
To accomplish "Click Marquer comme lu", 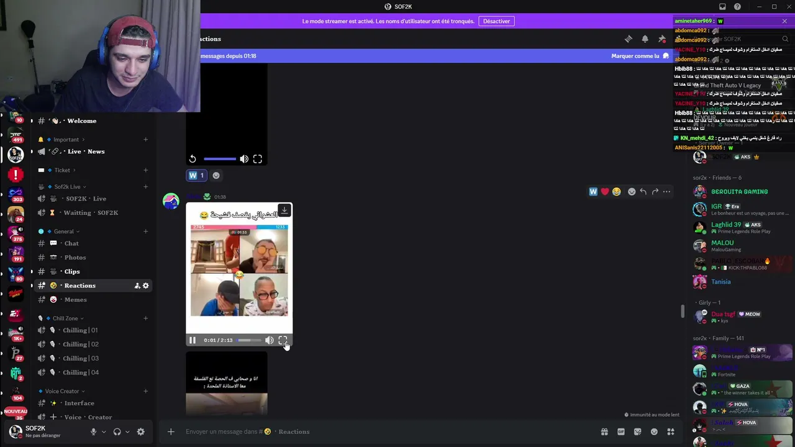I will point(640,56).
